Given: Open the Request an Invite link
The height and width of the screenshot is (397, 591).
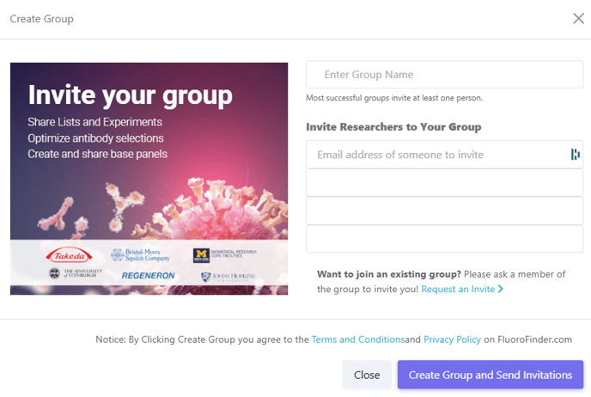Looking at the screenshot, I should [458, 290].
